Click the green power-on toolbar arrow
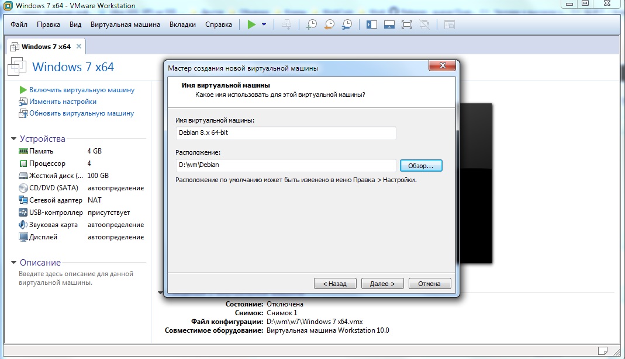This screenshot has height=359, width=625. click(251, 25)
